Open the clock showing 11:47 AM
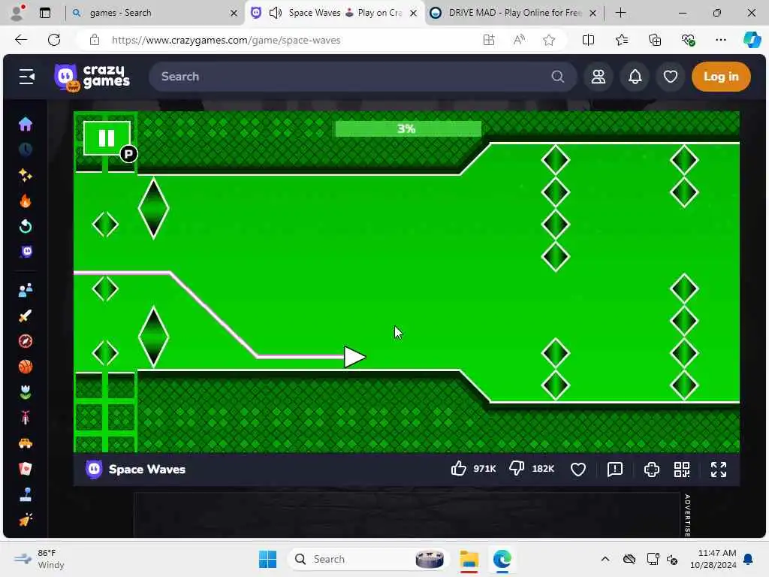 point(713,559)
